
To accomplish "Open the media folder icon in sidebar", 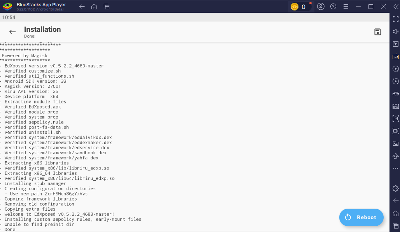I will tap(396, 143).
